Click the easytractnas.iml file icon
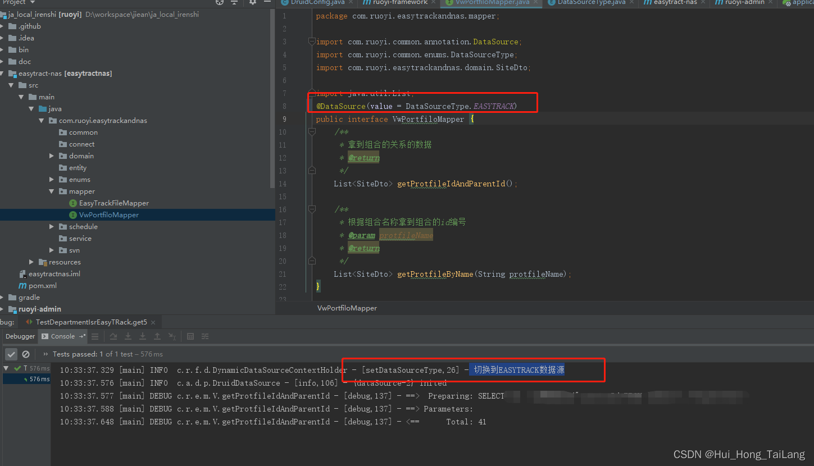Viewport: 814px width, 466px height. point(22,274)
